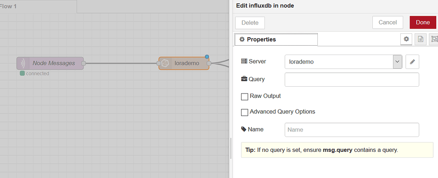
Task: Focus the Name input field
Action: (352, 130)
